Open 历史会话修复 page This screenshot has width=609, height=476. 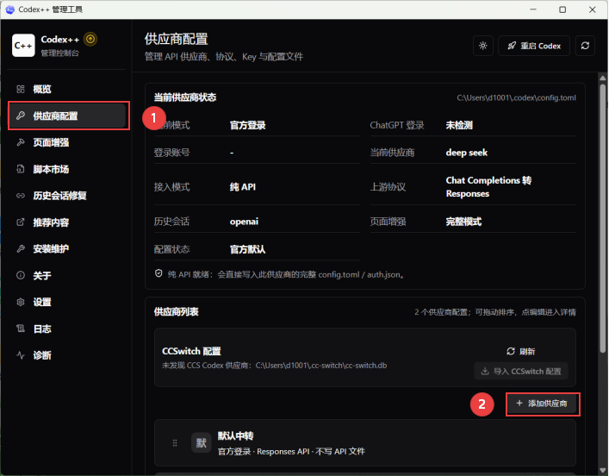(67, 196)
